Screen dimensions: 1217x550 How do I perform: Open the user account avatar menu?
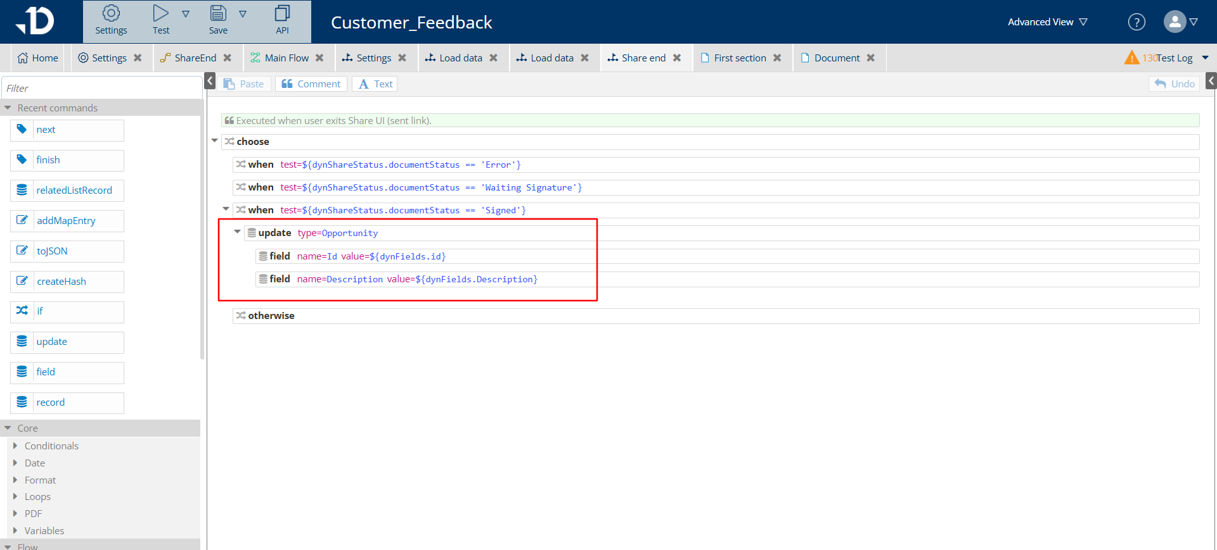[x=1180, y=22]
